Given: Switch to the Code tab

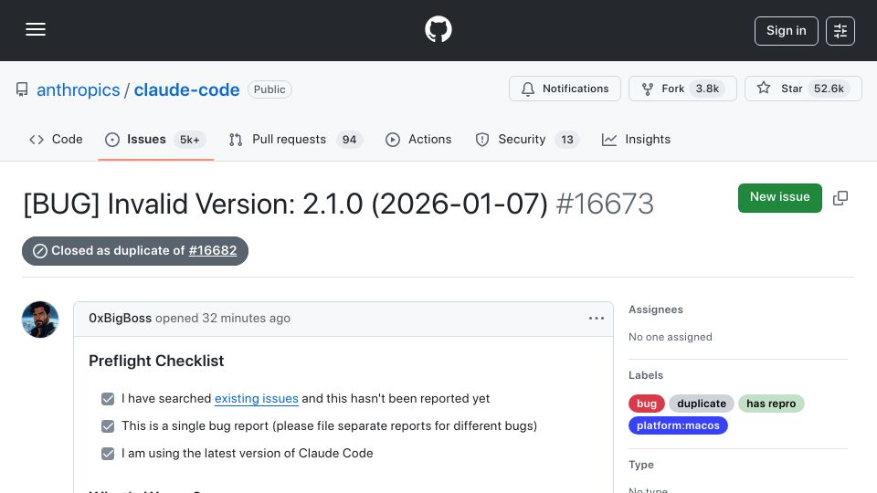Looking at the screenshot, I should (x=56, y=139).
